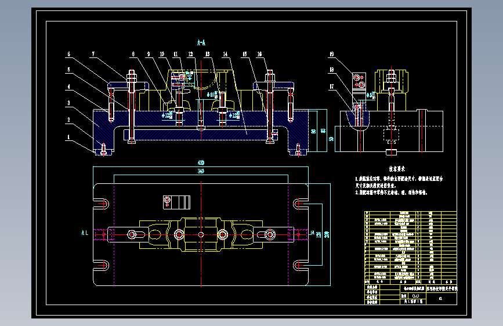Select part balloon number 4

(x=69, y=86)
